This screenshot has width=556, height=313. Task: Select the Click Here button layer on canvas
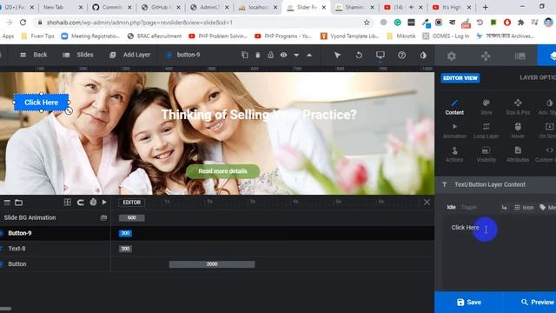coord(41,103)
